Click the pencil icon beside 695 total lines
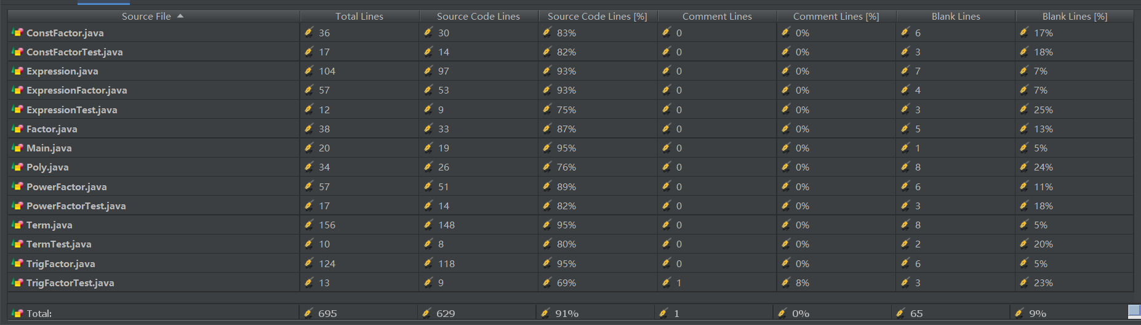This screenshot has width=1141, height=325. pyautogui.click(x=308, y=313)
